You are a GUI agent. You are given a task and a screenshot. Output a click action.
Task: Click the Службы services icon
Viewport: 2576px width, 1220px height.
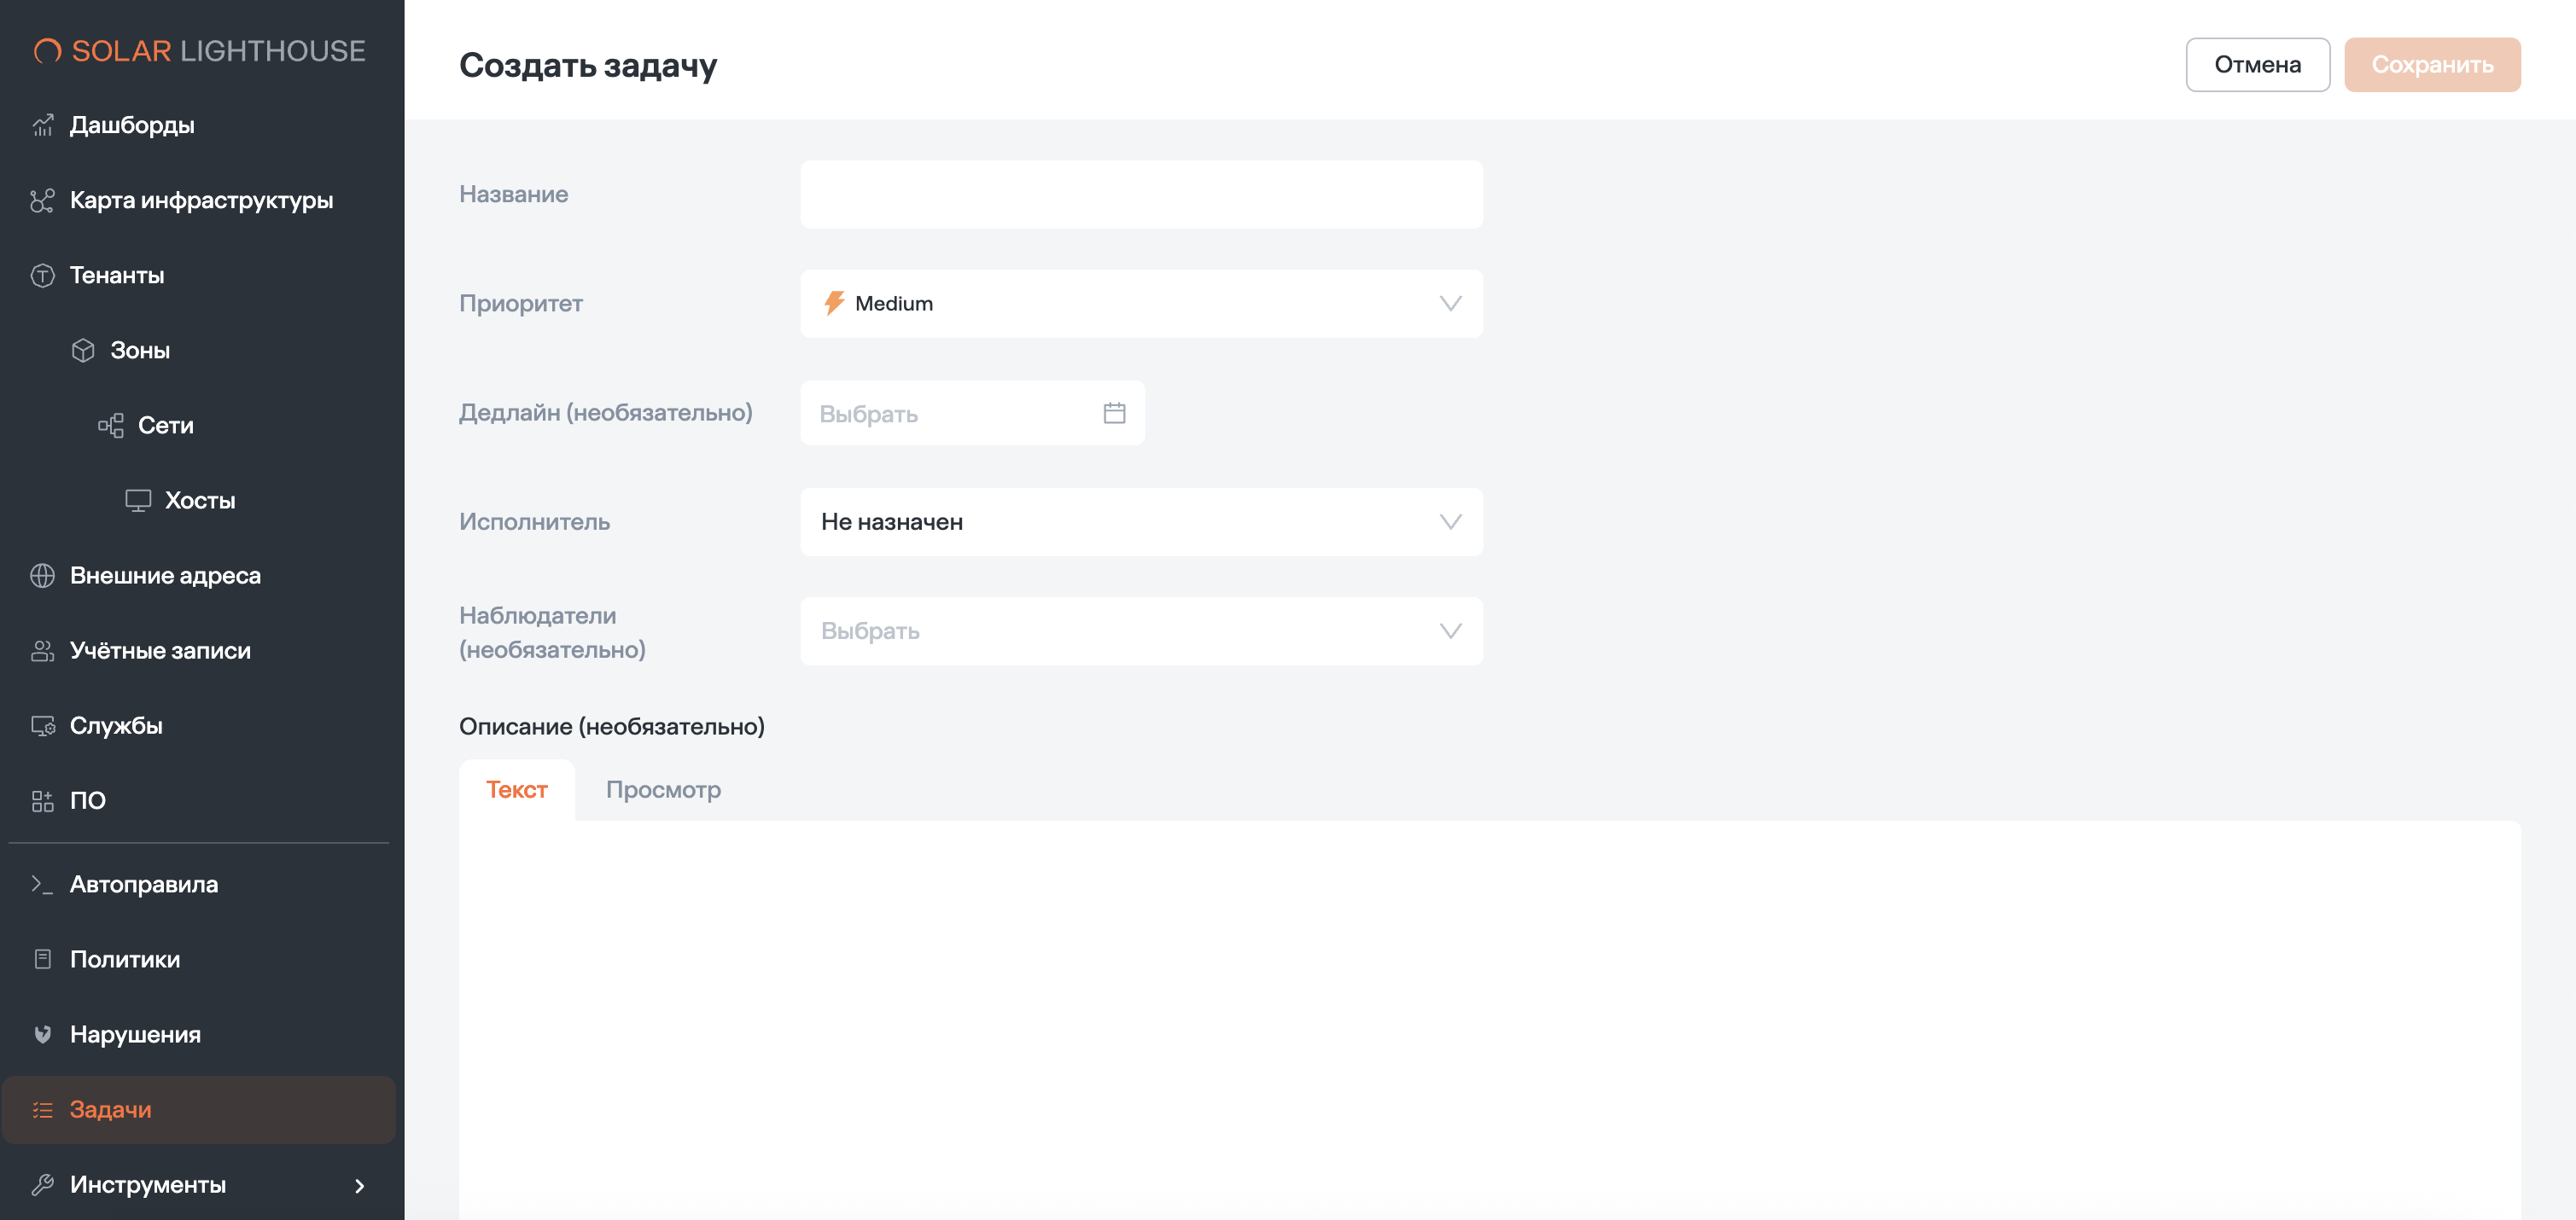[x=42, y=725]
